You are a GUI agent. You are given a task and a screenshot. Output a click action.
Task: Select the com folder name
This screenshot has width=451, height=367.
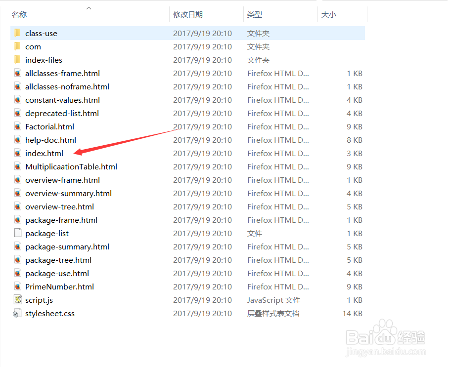point(33,46)
